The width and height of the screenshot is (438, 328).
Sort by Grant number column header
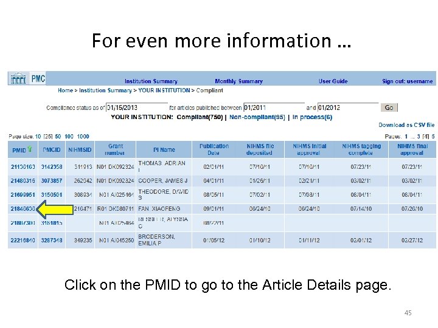[115, 149]
